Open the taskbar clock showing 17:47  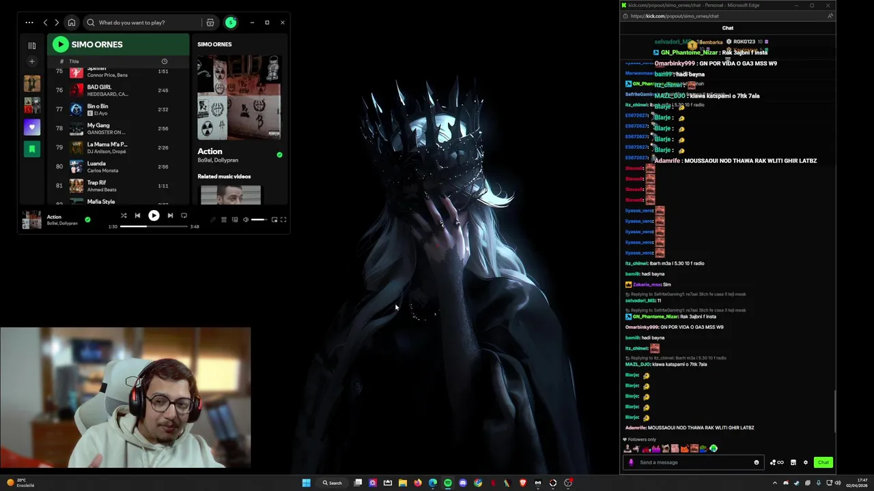coord(857,483)
